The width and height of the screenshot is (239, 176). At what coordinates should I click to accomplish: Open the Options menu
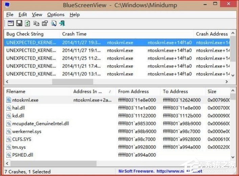pyautogui.click(x=56, y=15)
